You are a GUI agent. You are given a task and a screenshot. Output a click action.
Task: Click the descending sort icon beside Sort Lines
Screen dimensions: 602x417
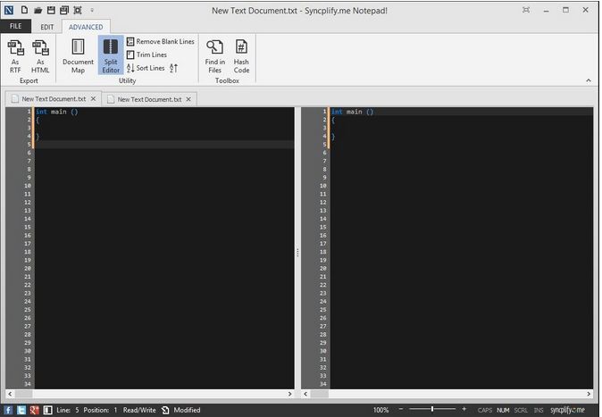pos(173,68)
